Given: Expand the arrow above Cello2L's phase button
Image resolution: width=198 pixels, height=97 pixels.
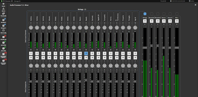Looking at the screenshot, I should click(x=74, y=50).
